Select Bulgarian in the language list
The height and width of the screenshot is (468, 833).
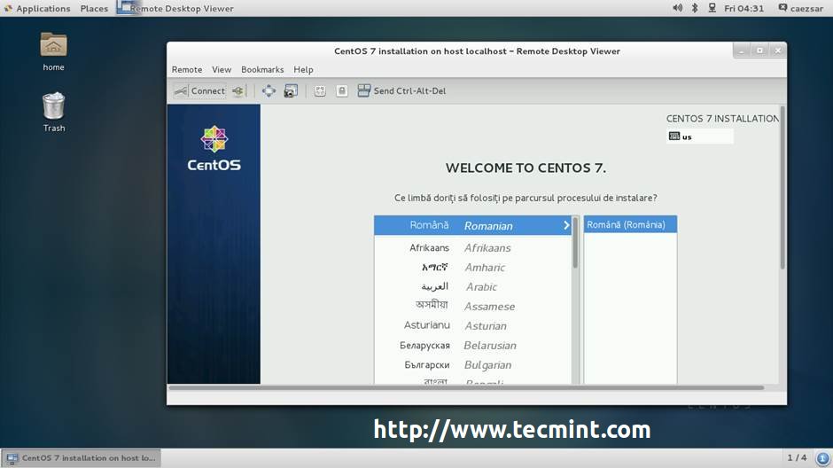pos(473,365)
